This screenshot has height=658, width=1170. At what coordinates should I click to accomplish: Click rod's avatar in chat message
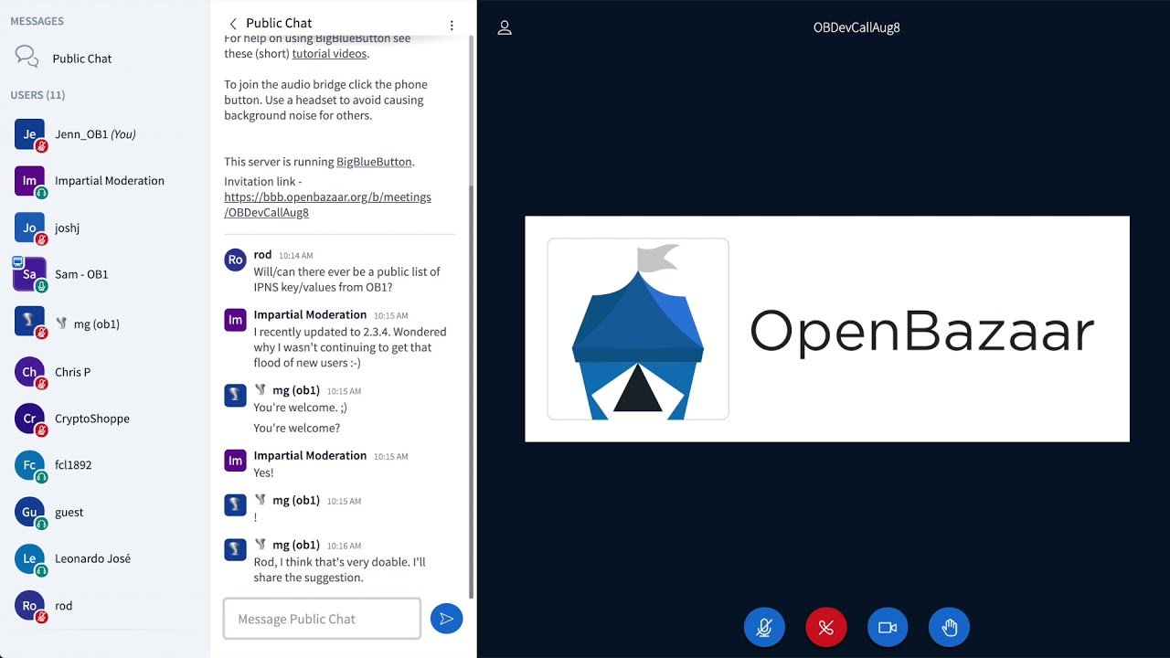point(236,260)
